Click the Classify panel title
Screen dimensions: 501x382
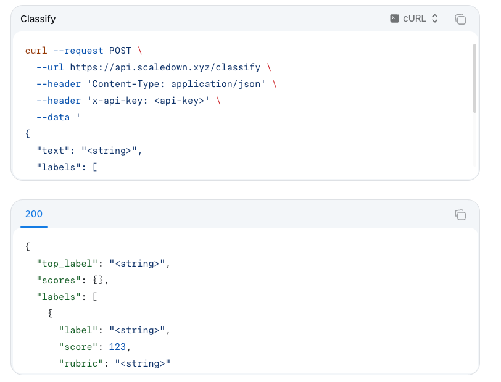(38, 19)
